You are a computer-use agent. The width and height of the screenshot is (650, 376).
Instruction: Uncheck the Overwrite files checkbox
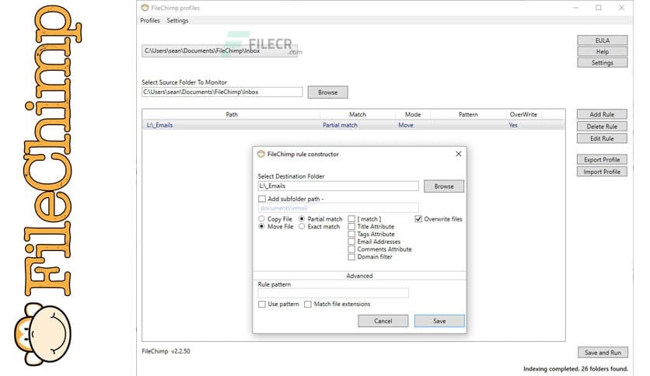pos(418,218)
